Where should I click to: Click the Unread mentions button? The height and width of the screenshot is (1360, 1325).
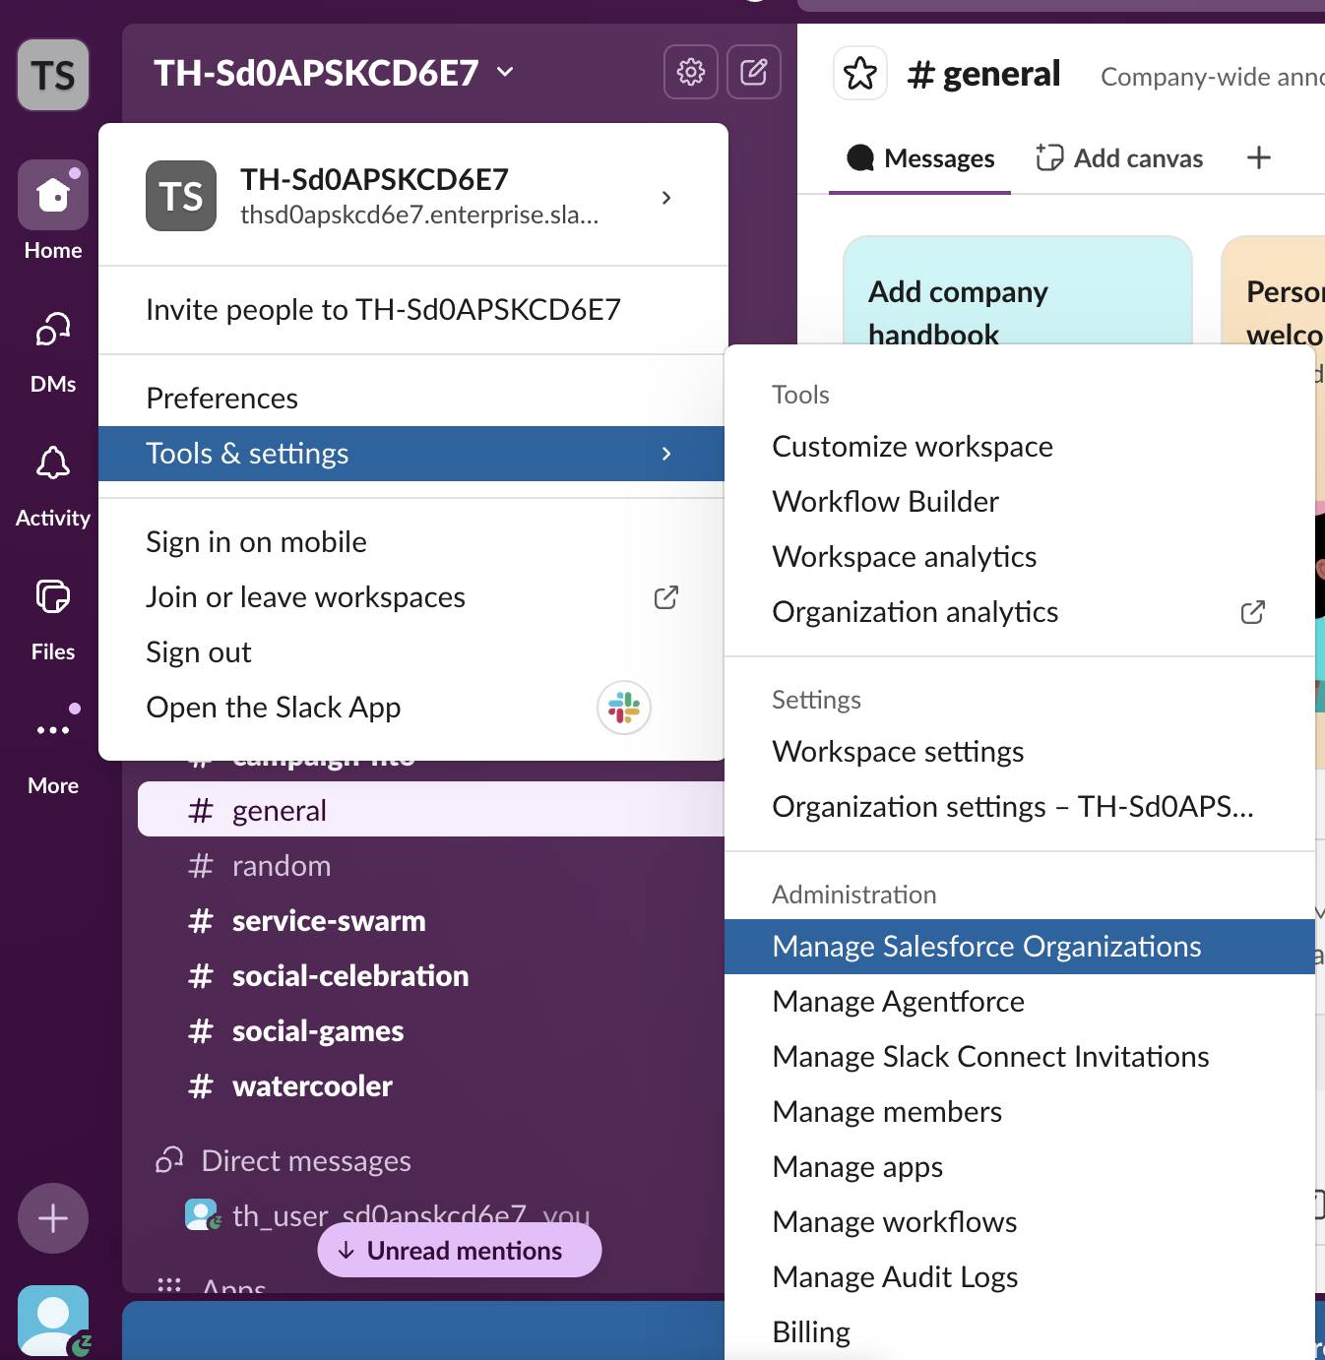pyautogui.click(x=460, y=1250)
